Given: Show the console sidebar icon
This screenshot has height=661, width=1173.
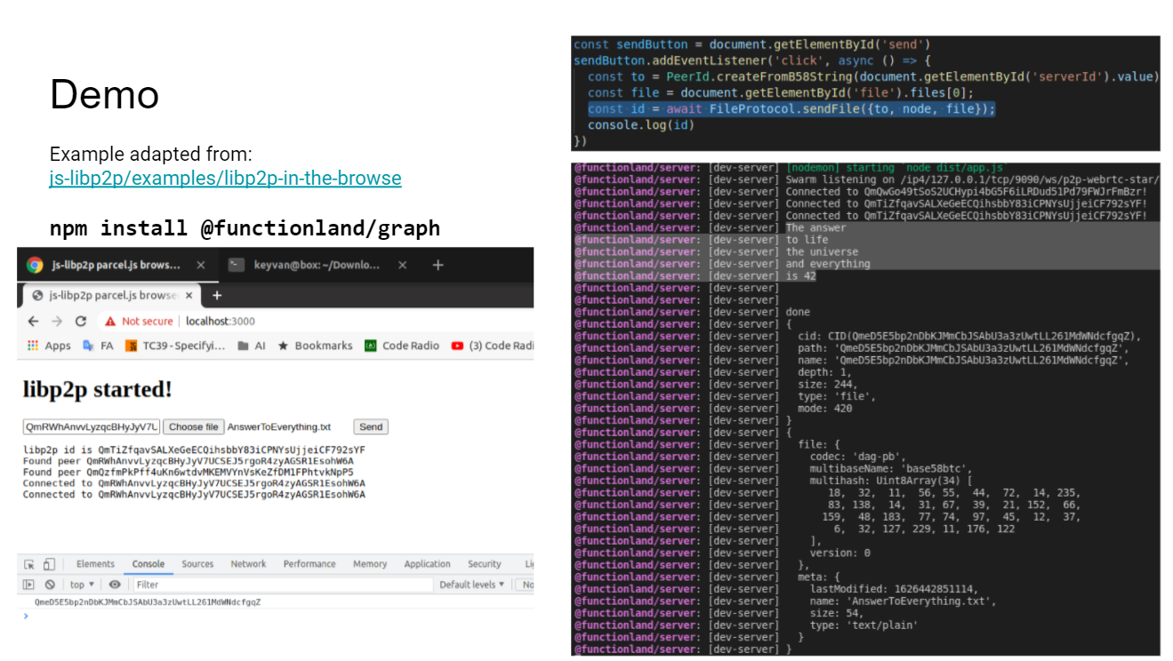Looking at the screenshot, I should pyautogui.click(x=29, y=585).
